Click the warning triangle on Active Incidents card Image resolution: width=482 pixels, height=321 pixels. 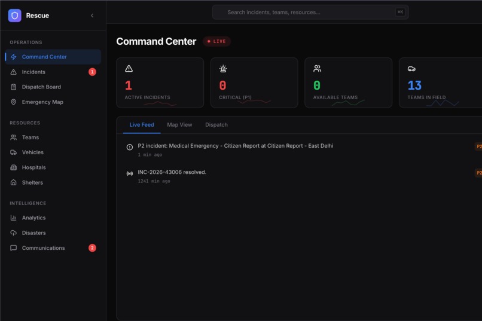tap(129, 69)
